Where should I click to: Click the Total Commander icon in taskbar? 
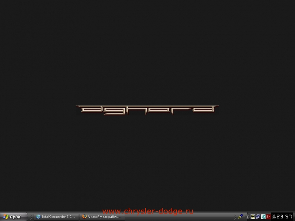click(x=38, y=217)
